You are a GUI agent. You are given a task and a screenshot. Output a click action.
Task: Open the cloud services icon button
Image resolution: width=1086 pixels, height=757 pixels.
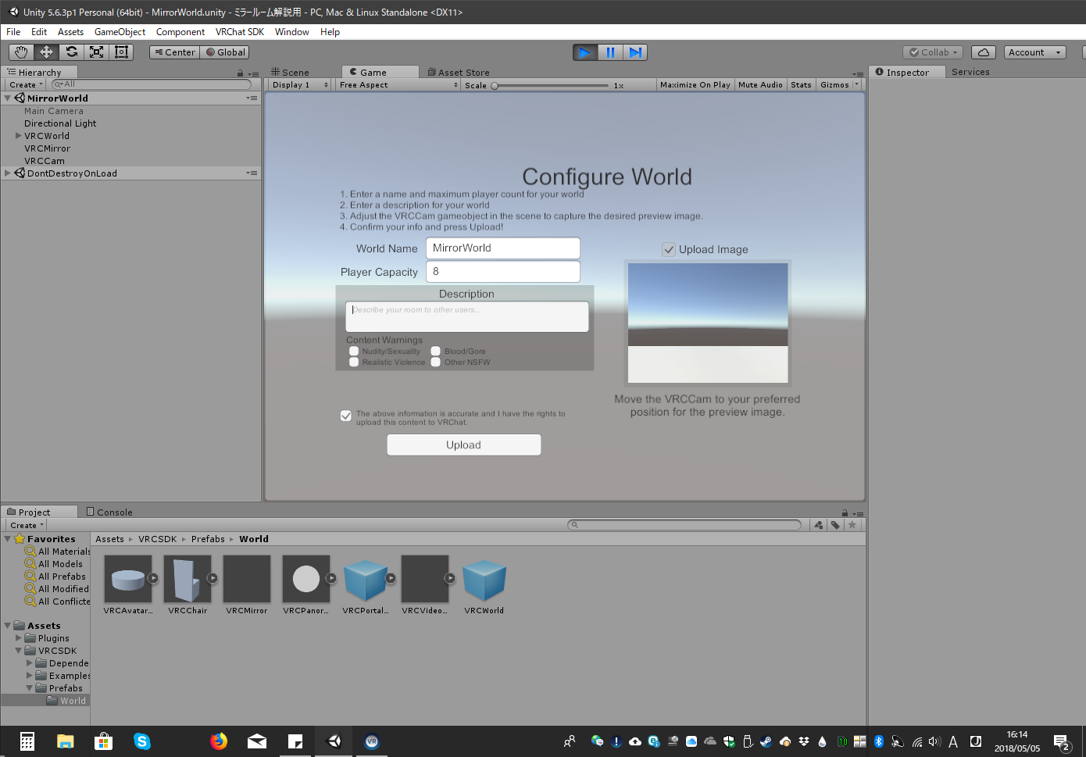984,52
